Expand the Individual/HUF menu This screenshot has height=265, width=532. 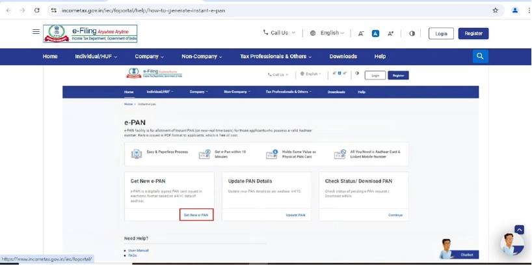coord(96,57)
